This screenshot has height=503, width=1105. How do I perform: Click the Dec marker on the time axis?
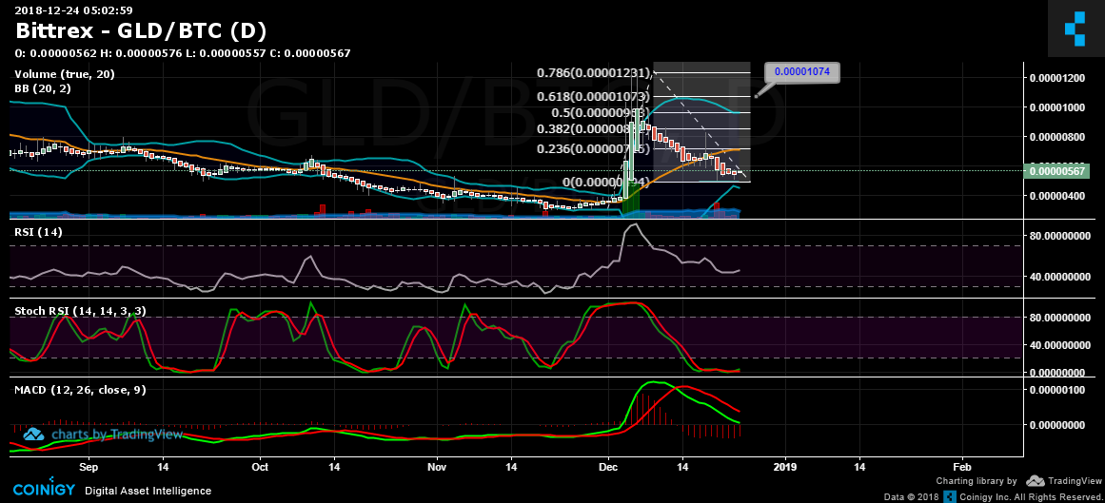coord(609,468)
